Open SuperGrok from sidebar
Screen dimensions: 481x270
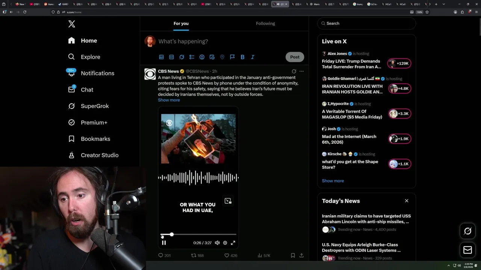(88, 106)
